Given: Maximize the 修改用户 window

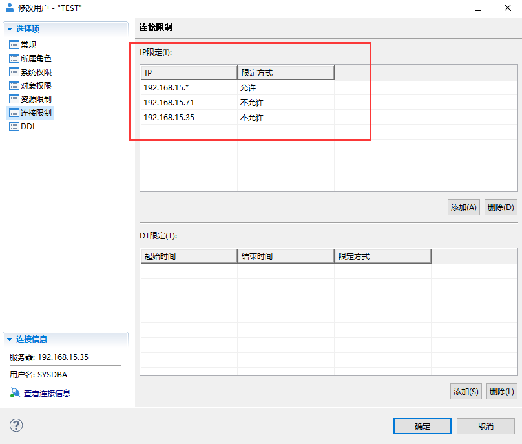Looking at the screenshot, I should click(477, 8).
